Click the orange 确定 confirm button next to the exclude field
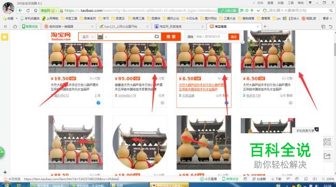 [233, 37]
